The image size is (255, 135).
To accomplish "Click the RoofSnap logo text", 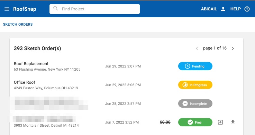I will pos(25,9).
